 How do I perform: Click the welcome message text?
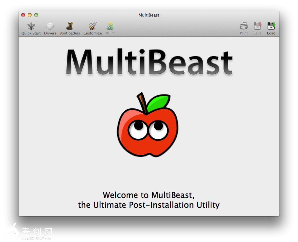pyautogui.click(x=149, y=200)
